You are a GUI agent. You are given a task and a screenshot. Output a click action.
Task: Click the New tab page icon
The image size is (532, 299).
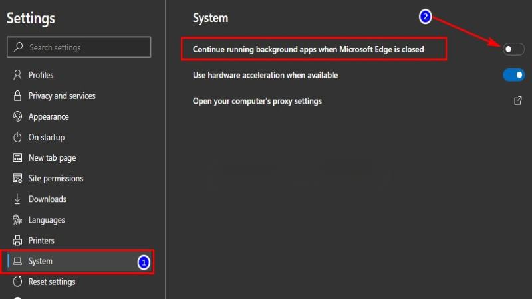[17, 158]
